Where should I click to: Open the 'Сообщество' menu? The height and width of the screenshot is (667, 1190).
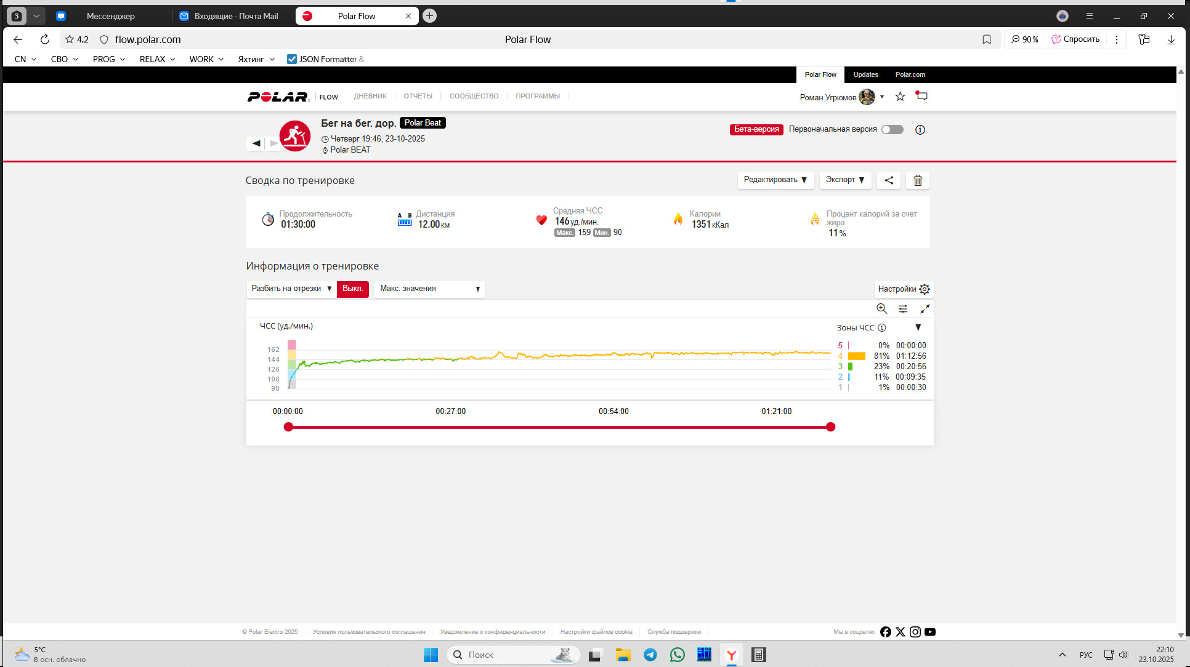coord(474,96)
